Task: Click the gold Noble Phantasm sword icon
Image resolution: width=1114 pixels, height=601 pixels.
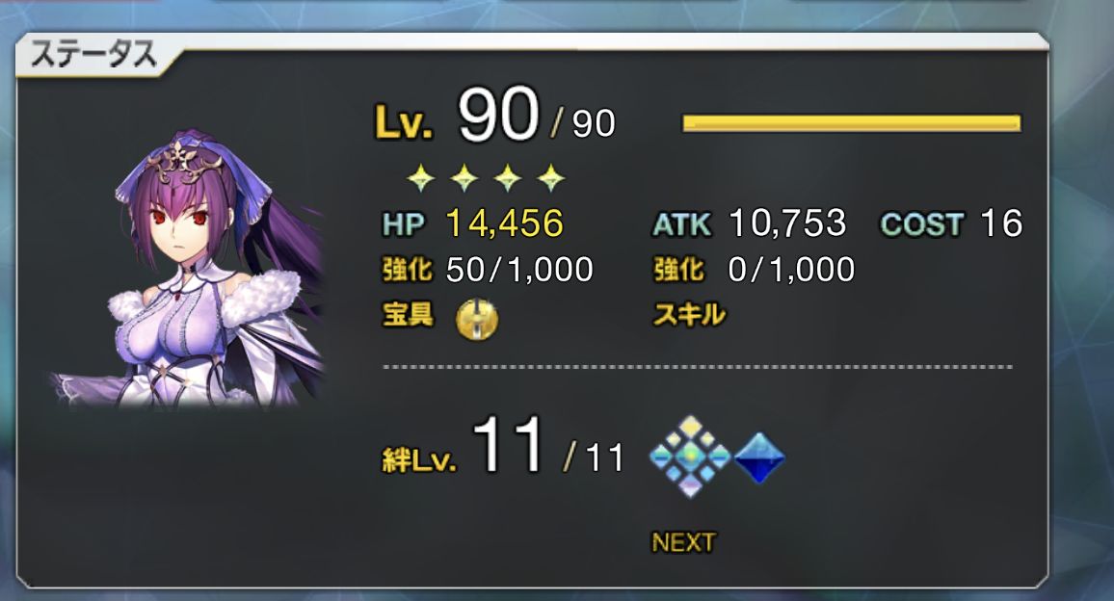Action: coord(477,318)
